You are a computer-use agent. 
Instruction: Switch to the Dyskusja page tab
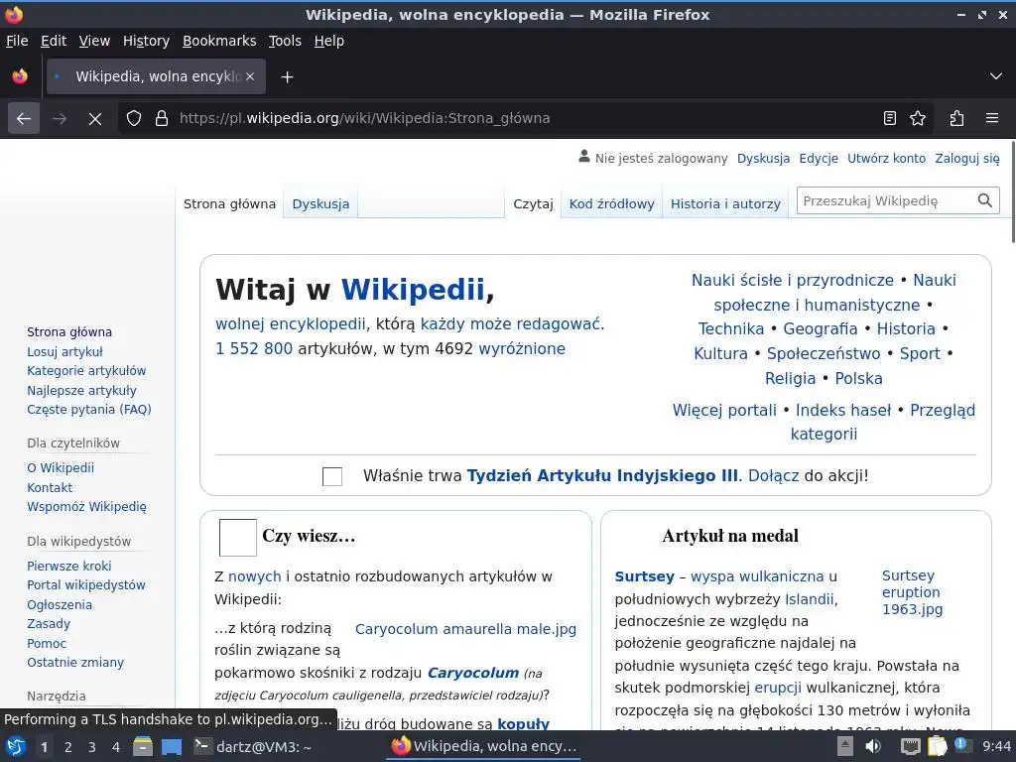point(320,204)
